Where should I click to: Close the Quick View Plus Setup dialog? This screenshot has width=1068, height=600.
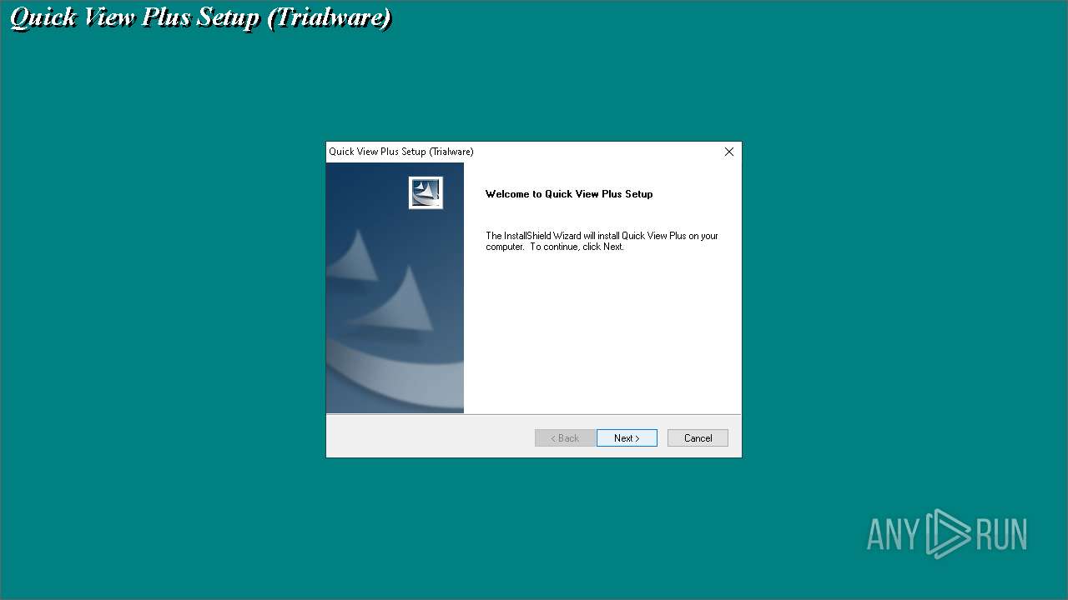[x=729, y=152]
